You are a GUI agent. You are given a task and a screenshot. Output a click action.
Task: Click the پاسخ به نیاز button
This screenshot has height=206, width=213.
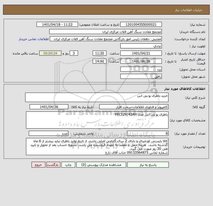click(148, 165)
